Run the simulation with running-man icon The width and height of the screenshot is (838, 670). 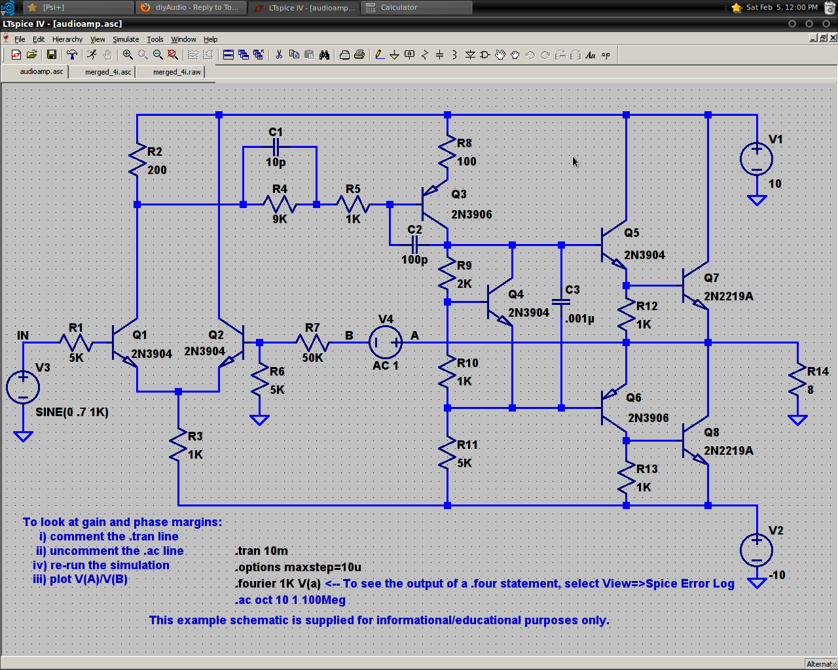pyautogui.click(x=92, y=55)
